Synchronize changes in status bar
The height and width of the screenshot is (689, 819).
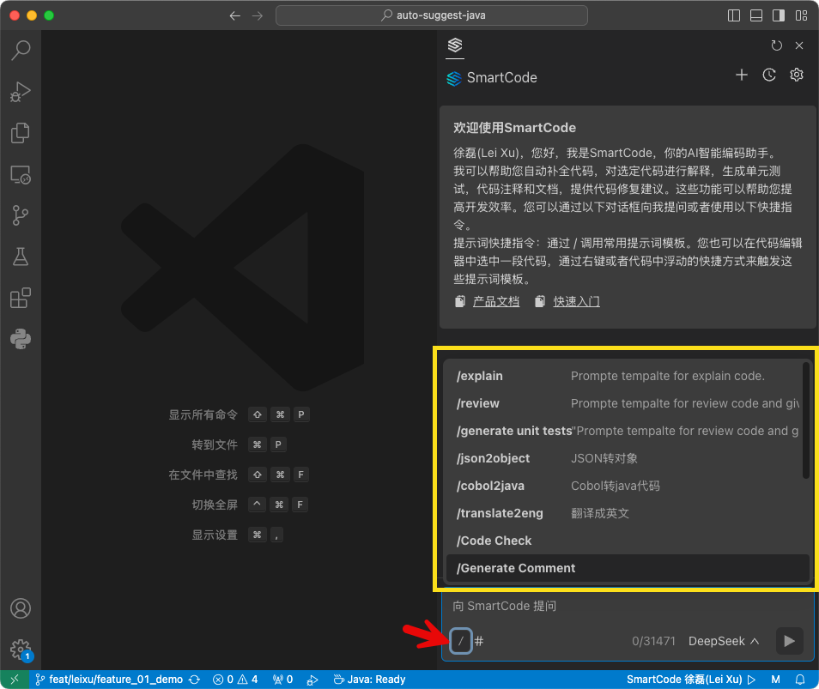[x=194, y=679]
